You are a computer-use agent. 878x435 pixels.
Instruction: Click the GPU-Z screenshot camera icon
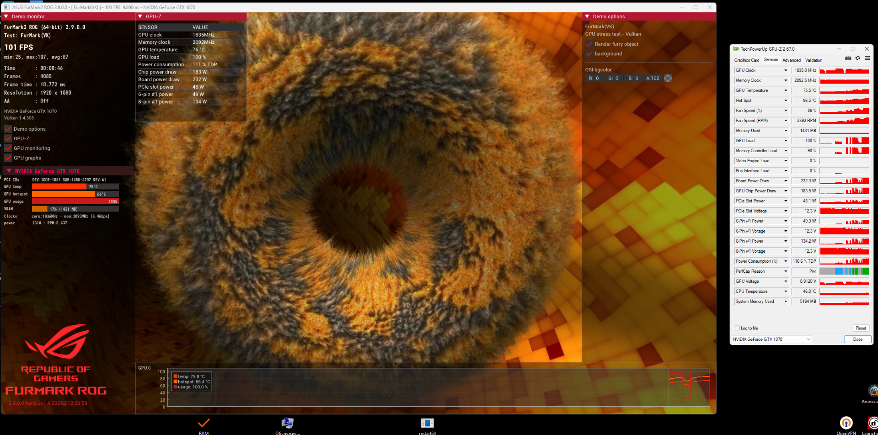pyautogui.click(x=848, y=58)
